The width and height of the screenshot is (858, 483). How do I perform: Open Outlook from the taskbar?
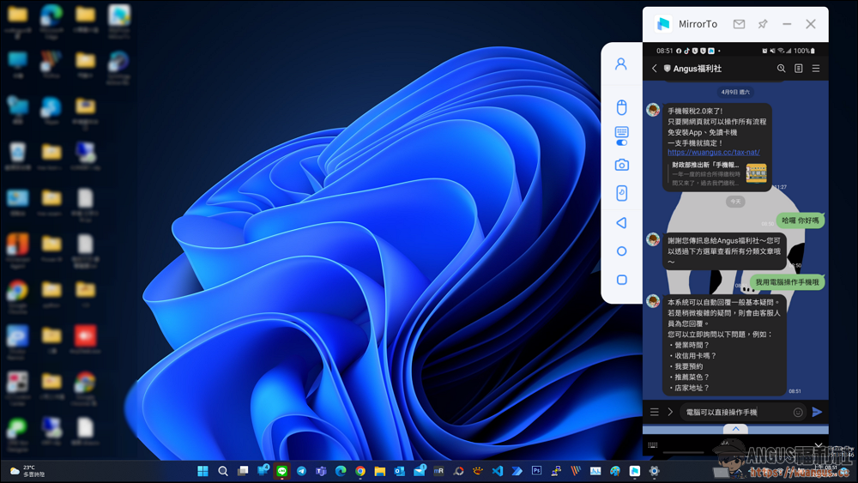pos(400,471)
